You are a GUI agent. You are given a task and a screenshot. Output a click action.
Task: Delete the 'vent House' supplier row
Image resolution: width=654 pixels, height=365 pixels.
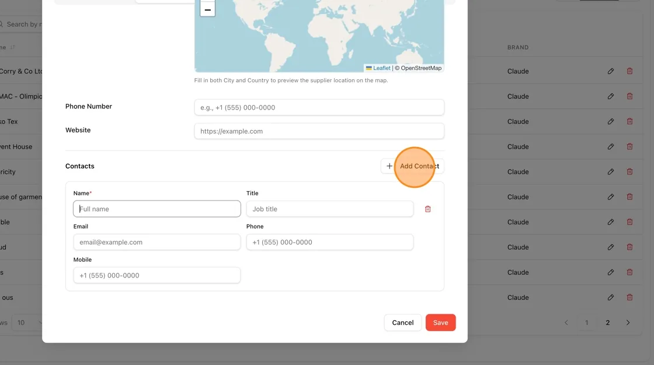coord(630,147)
